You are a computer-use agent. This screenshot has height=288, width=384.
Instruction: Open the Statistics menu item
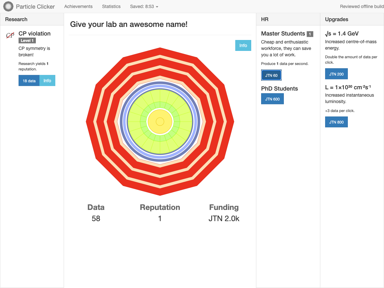point(111,6)
